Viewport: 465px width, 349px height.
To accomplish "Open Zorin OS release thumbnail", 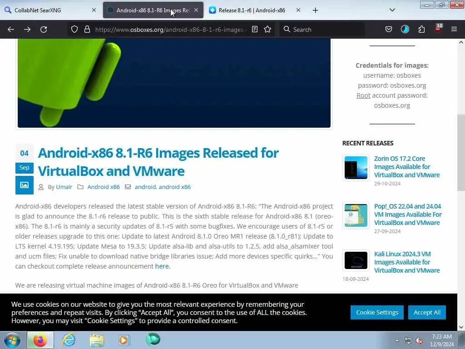I will coord(356,168).
